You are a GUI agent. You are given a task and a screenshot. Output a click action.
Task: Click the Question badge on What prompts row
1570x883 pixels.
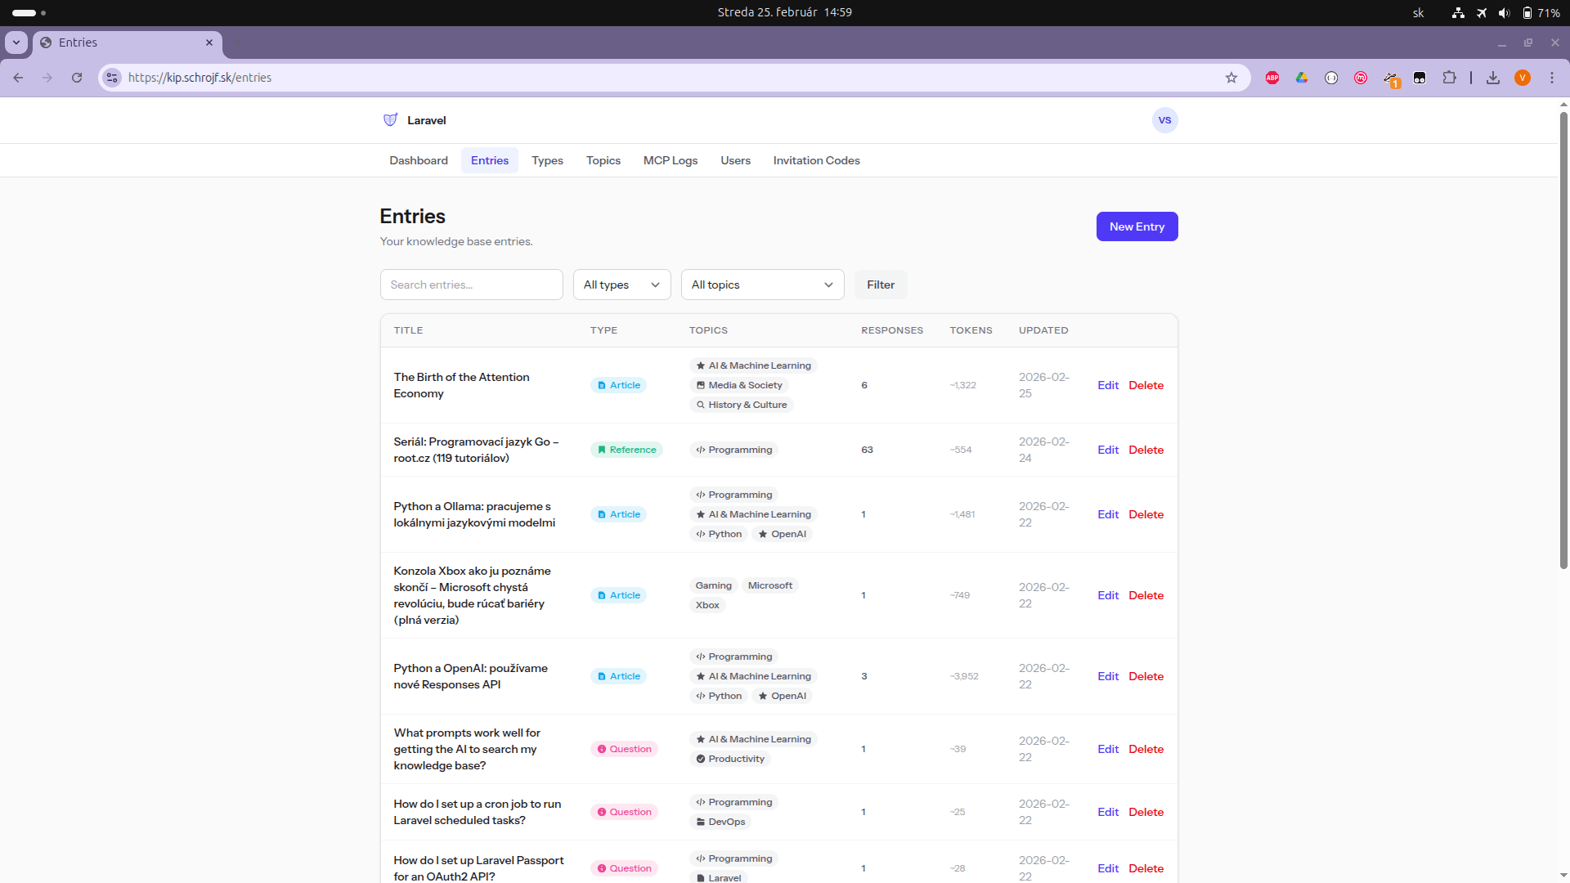click(624, 749)
